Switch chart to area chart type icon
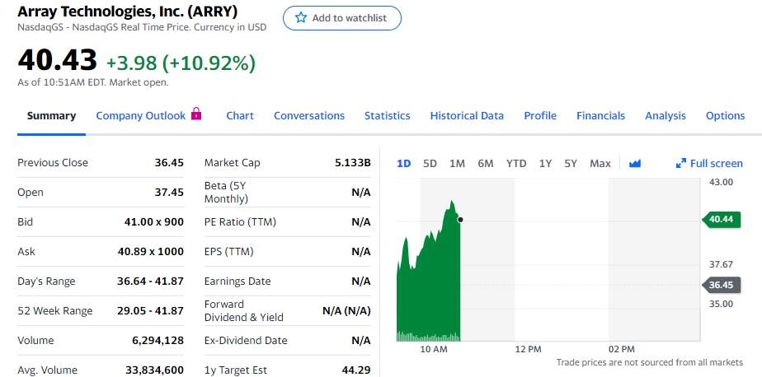Screen dimensions: 762x377 coord(635,164)
